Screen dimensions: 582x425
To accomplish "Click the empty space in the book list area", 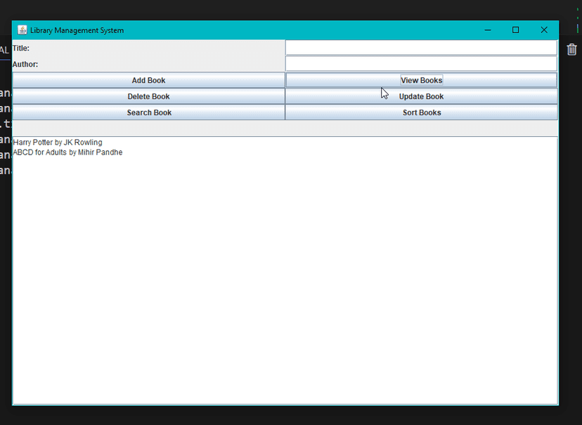I will click(285, 278).
